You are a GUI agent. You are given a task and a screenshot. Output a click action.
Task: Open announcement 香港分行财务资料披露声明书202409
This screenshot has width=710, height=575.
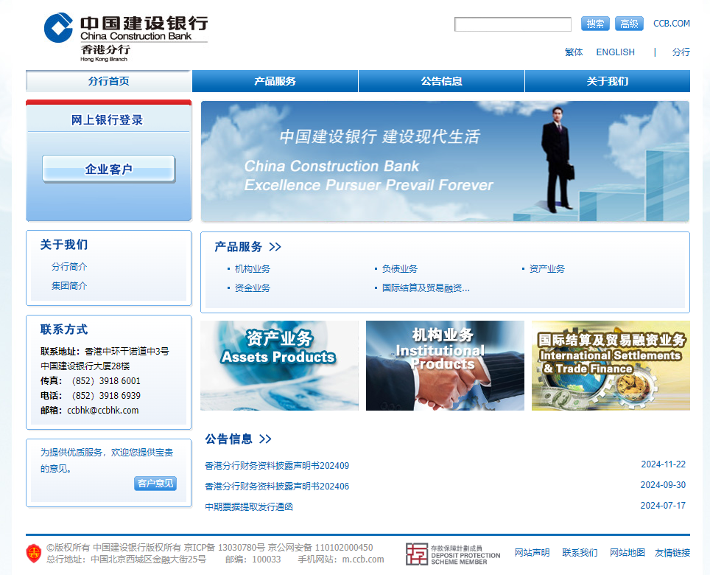[x=277, y=466]
